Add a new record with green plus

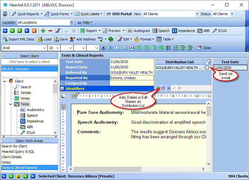tap(43, 31)
